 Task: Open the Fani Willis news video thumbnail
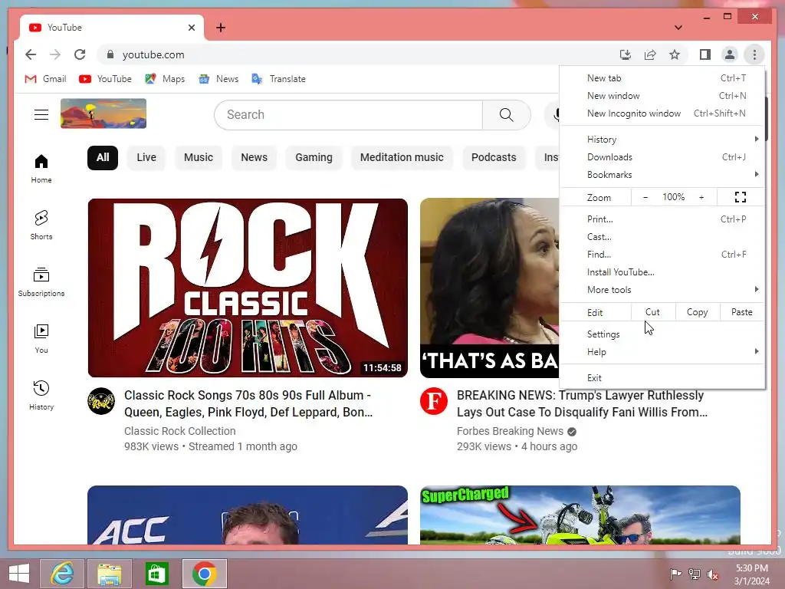[x=490, y=288]
